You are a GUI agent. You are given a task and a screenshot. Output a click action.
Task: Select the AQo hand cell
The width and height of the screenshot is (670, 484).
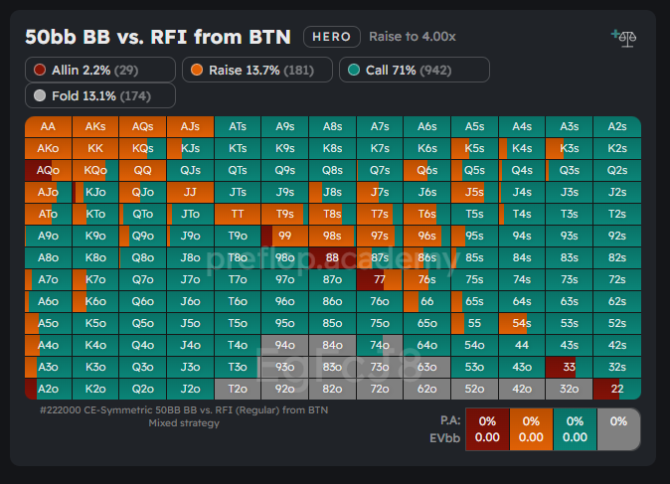click(48, 170)
